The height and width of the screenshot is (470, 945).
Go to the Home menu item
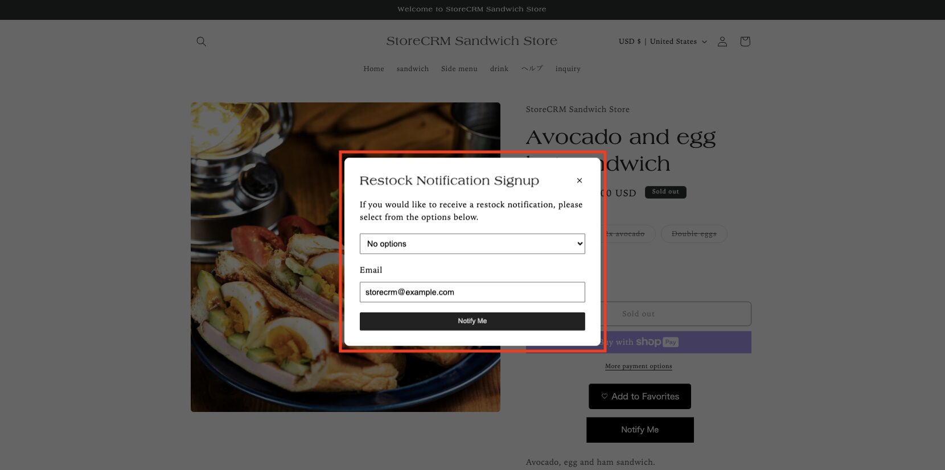[x=373, y=69]
